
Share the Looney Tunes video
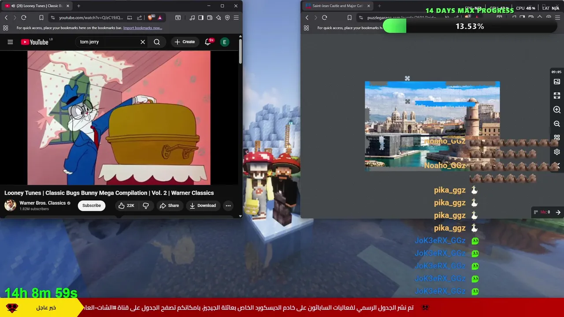pyautogui.click(x=169, y=206)
